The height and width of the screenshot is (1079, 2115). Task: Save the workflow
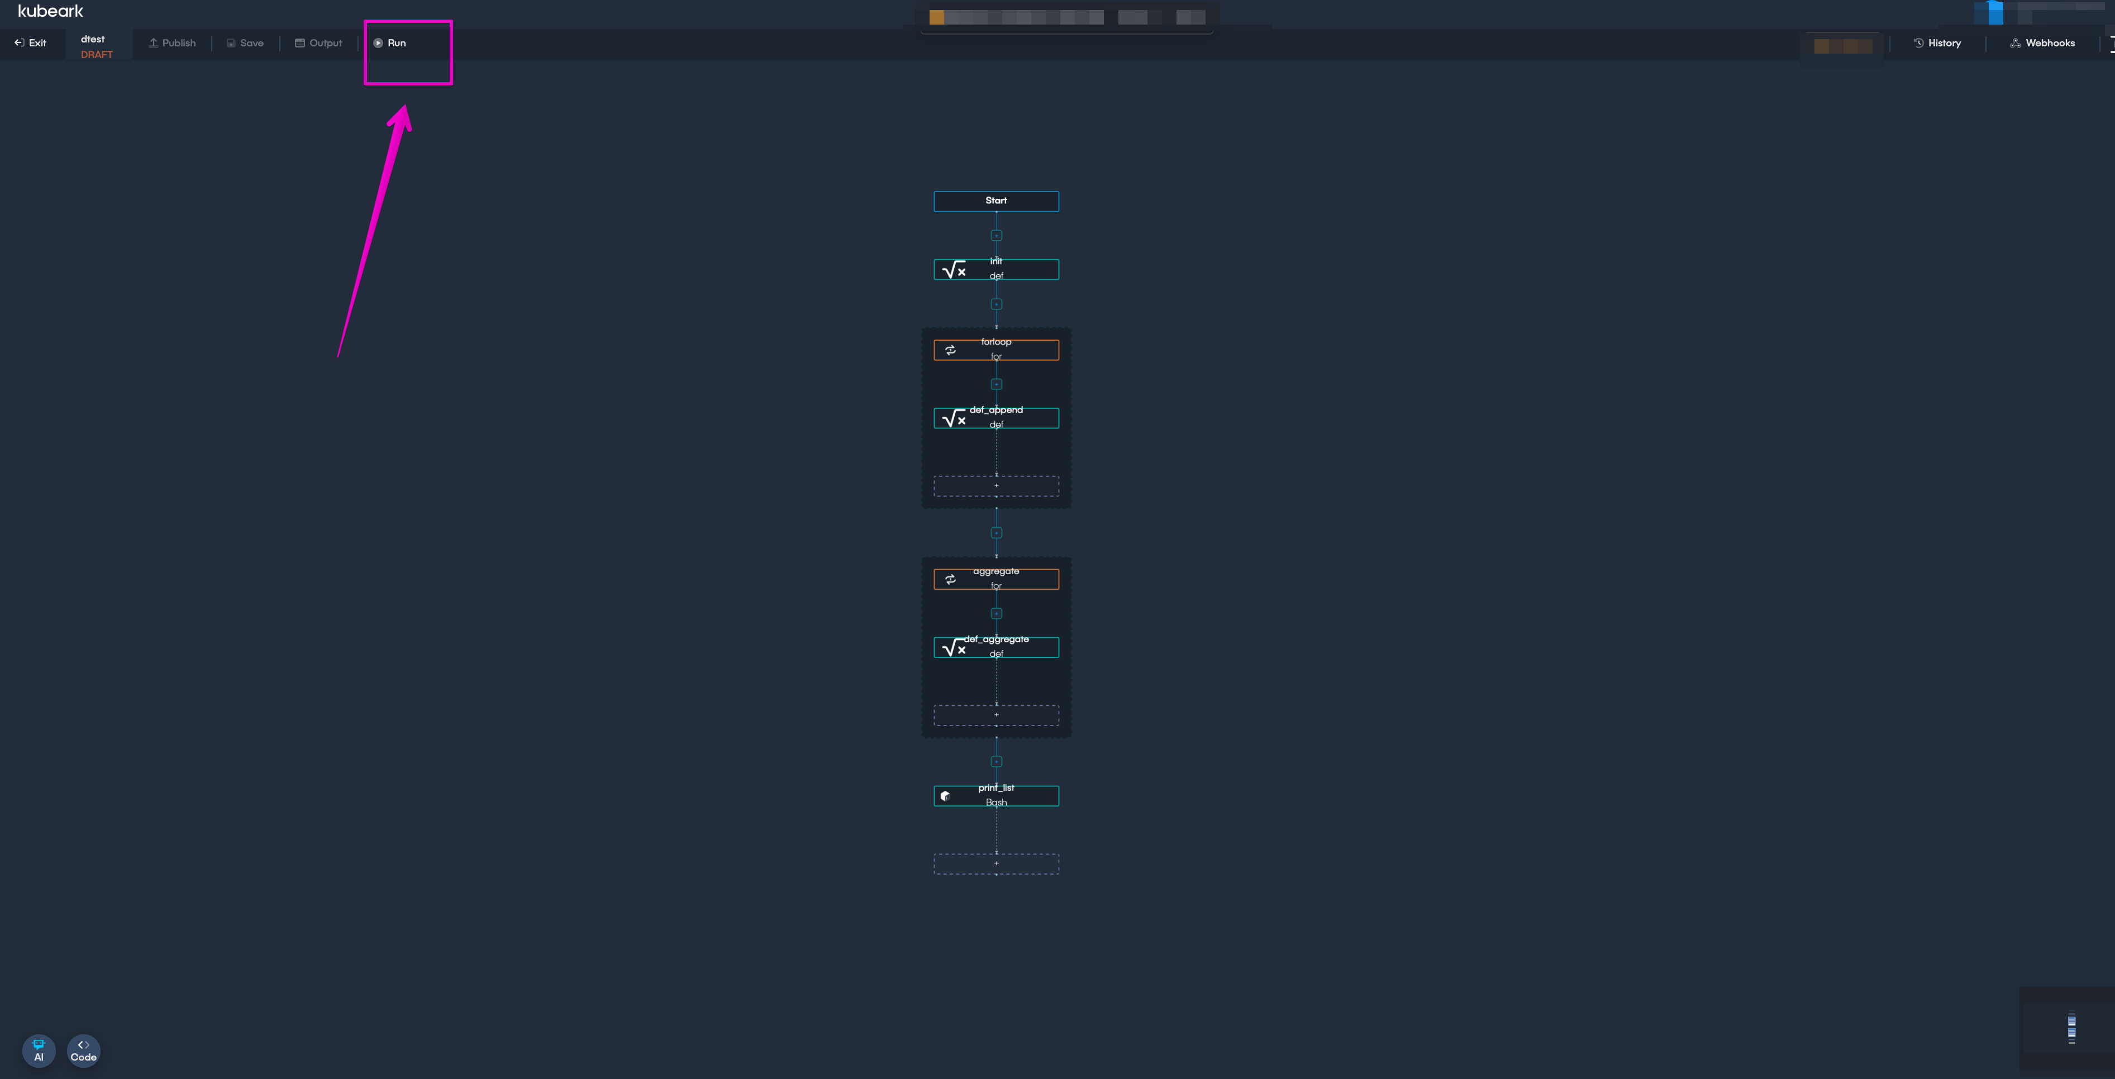pos(245,42)
